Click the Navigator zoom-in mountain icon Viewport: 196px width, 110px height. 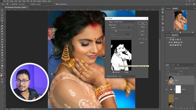[x=193, y=32]
